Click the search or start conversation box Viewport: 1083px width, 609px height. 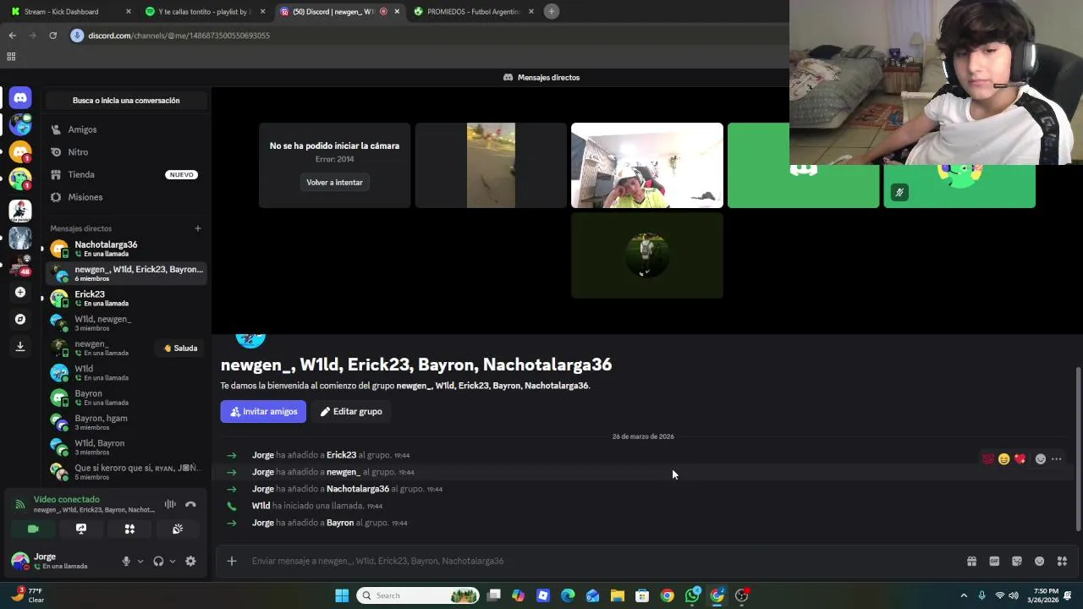tap(126, 101)
